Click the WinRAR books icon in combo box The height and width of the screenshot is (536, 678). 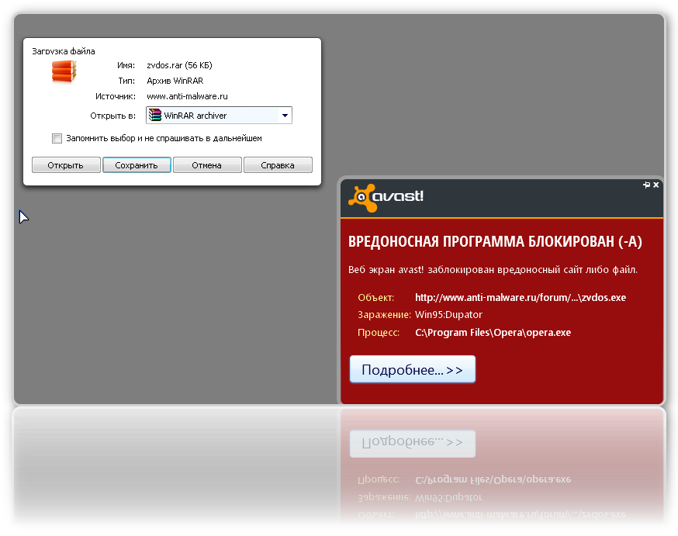click(155, 115)
